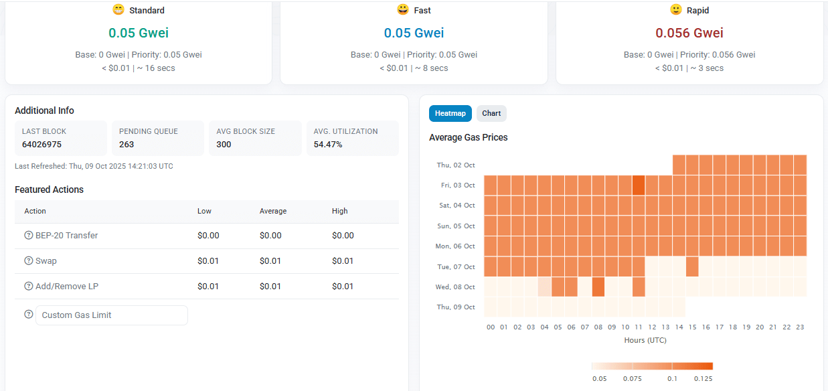
Task: Click help icon beside Swap action
Action: (29, 261)
